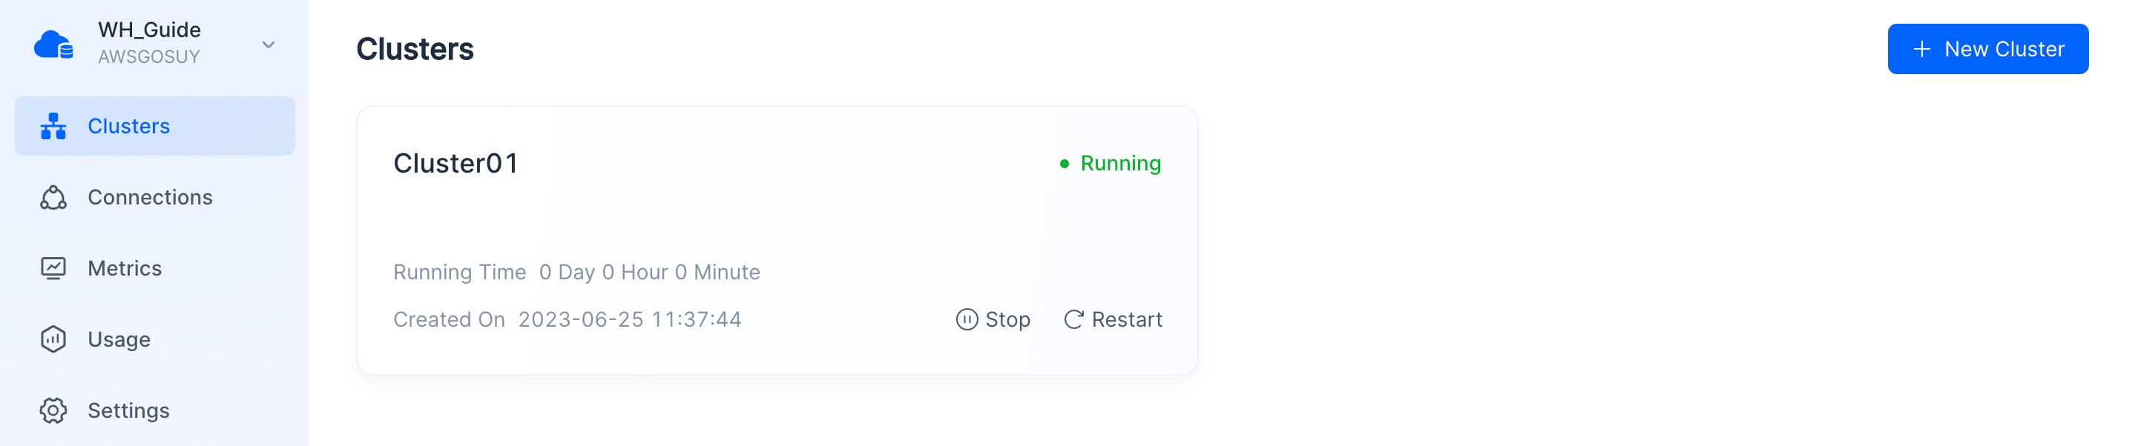Click the green Running status indicator
Viewport: 2135px width, 446px height.
click(1110, 164)
